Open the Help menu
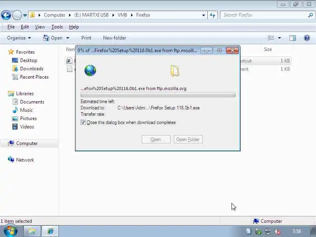Image resolution: width=316 pixels, height=237 pixels. tap(74, 27)
